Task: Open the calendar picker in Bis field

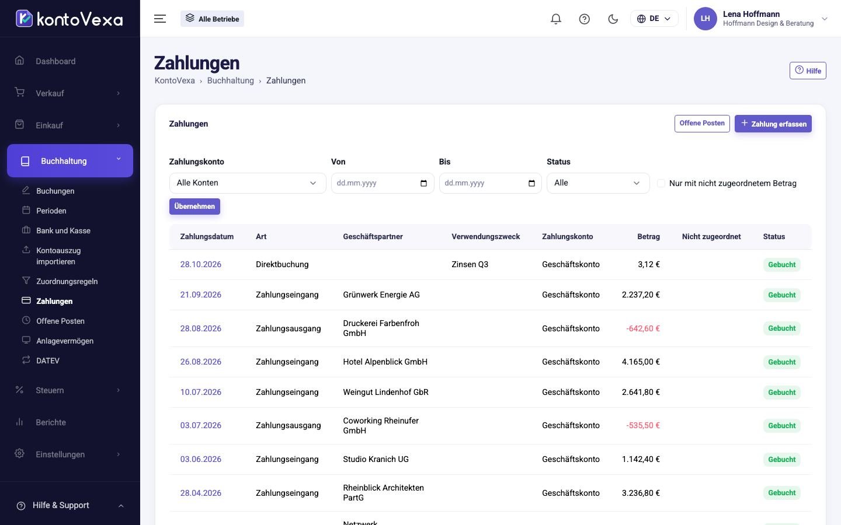Action: (531, 183)
